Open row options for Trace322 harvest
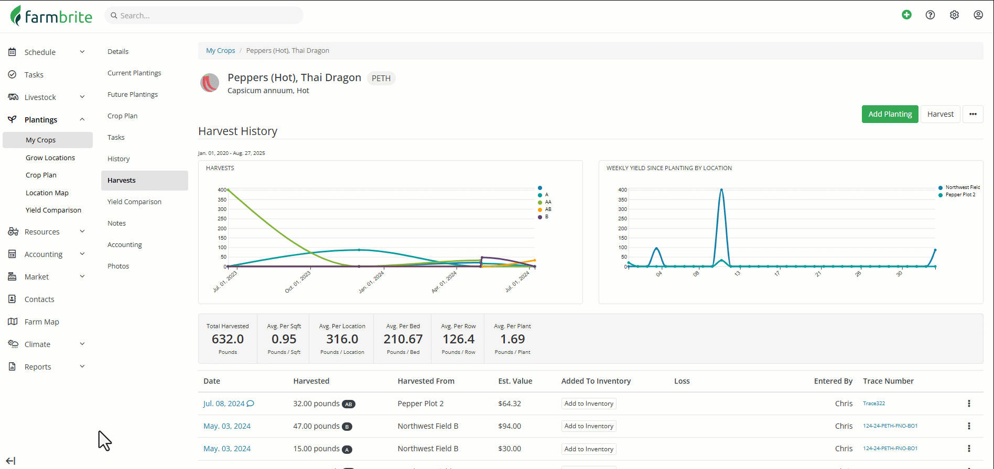The width and height of the screenshot is (994, 469). 969,404
